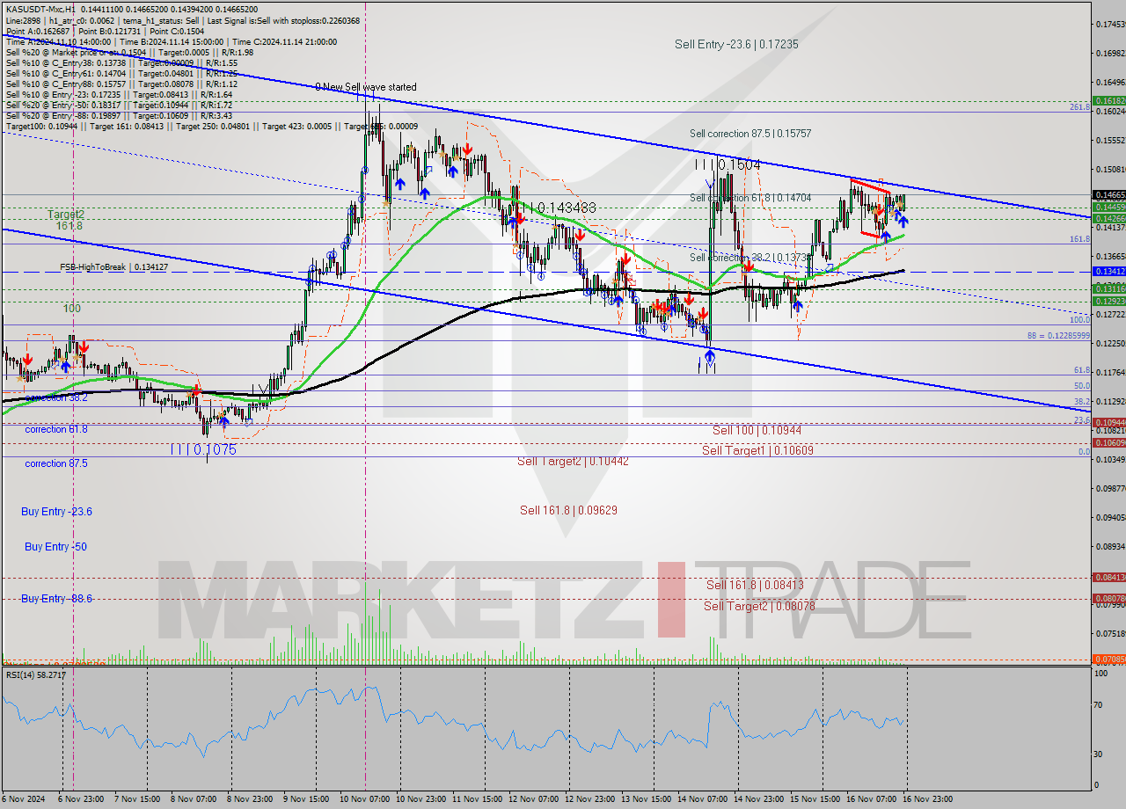Select the '0.1075' swing low label
Viewport: 1126px width, 809px height.
point(215,448)
